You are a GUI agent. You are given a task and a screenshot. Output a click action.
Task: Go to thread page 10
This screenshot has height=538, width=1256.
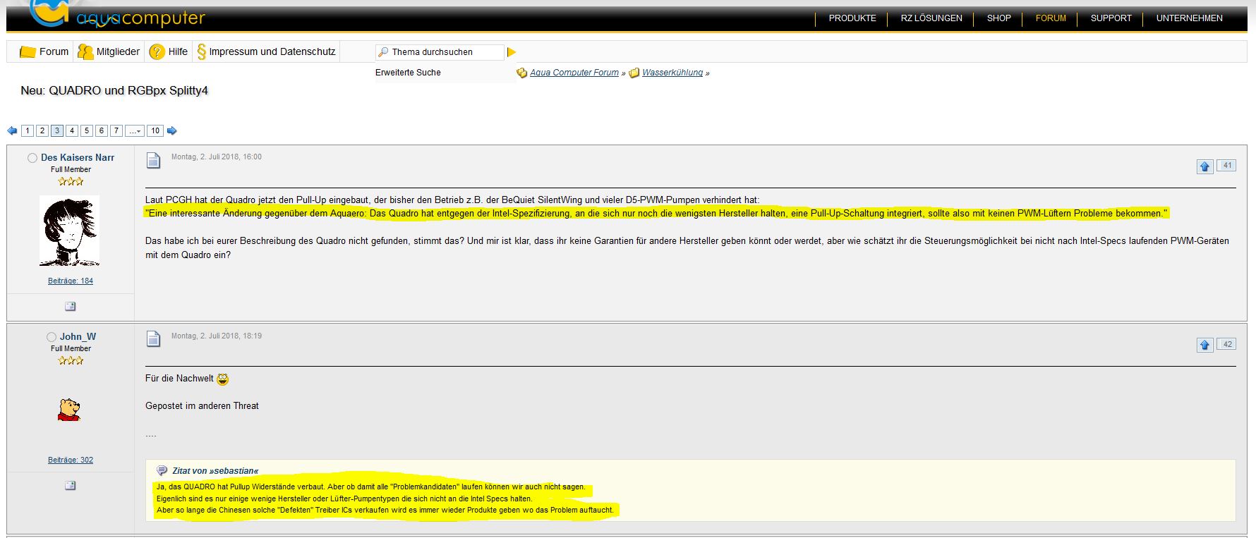[x=155, y=130]
